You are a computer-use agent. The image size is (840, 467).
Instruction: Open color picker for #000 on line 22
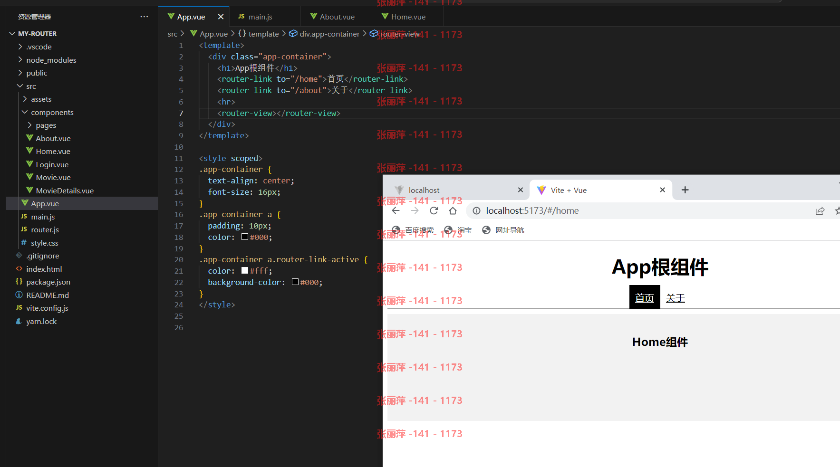(x=295, y=282)
